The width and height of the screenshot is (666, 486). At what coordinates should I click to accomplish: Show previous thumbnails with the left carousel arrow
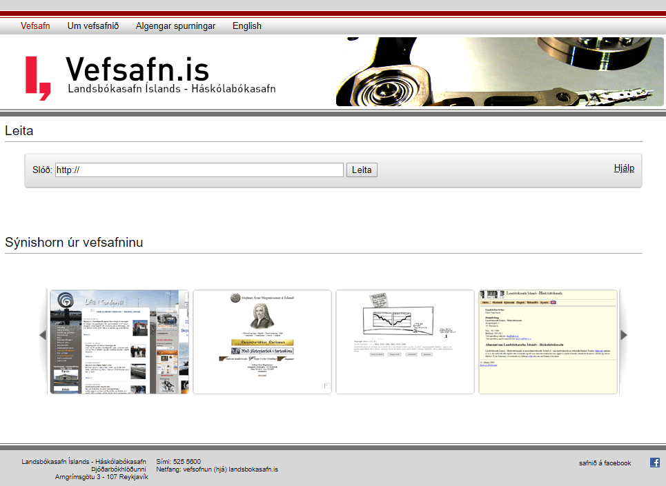coord(43,335)
